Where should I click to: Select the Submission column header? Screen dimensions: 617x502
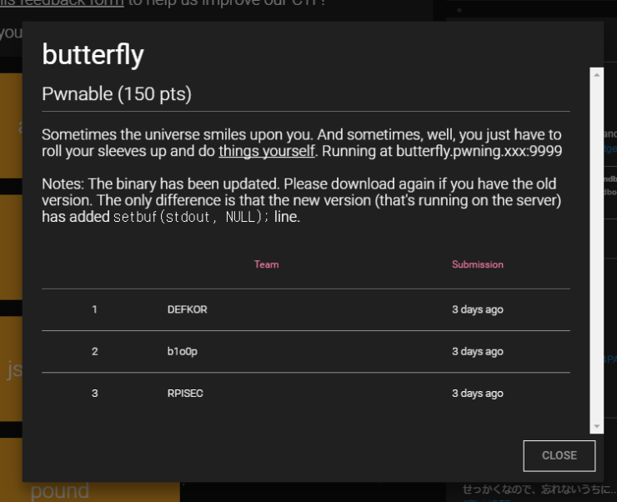click(477, 264)
